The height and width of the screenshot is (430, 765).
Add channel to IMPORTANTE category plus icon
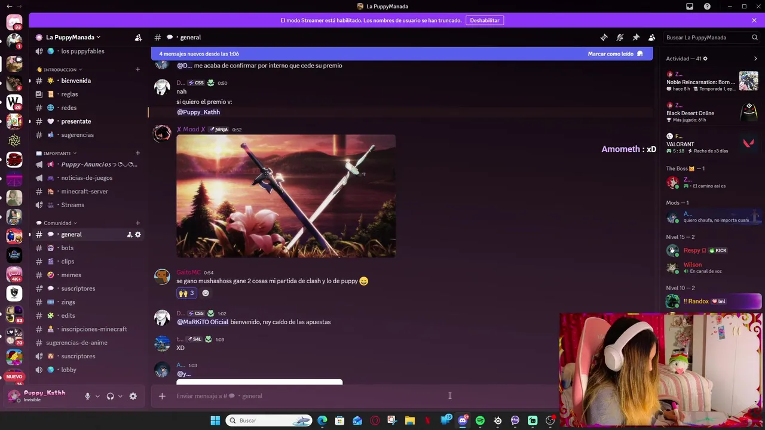pyautogui.click(x=137, y=153)
